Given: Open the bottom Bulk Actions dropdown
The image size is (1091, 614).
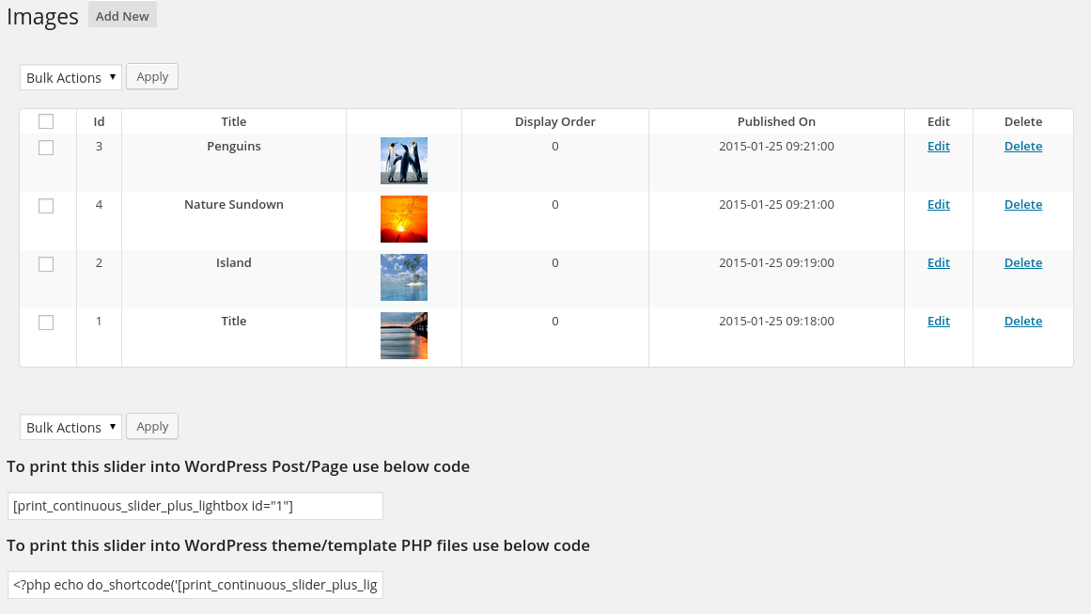Looking at the screenshot, I should click(x=70, y=426).
